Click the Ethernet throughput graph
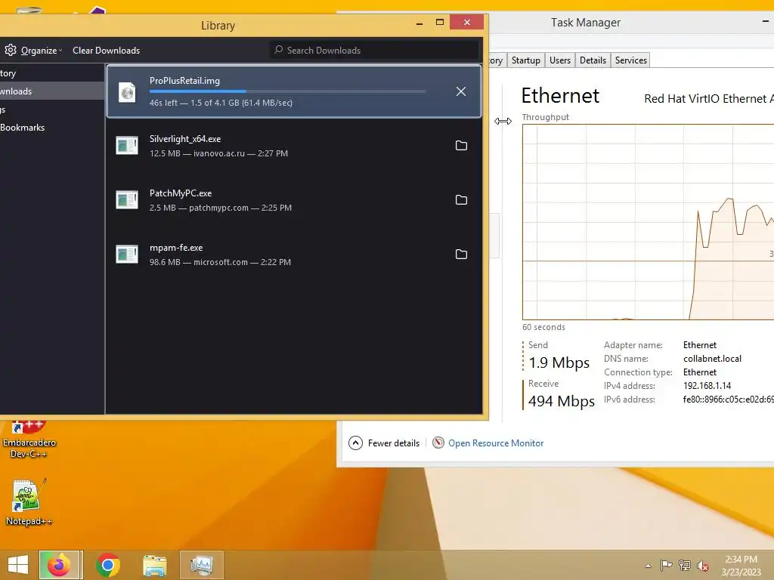The width and height of the screenshot is (774, 580). click(648, 222)
